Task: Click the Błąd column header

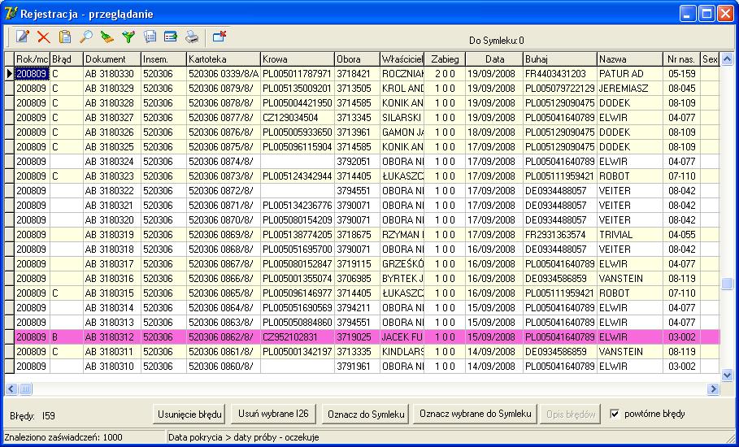Action: [x=67, y=59]
